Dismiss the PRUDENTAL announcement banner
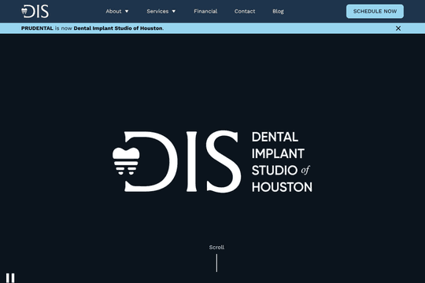 coord(398,28)
